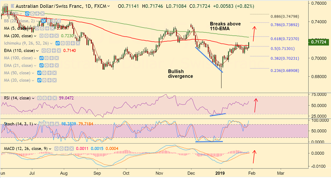Show hidden Ichimoku via eye toggle
331x178 pixels.
point(58,43)
